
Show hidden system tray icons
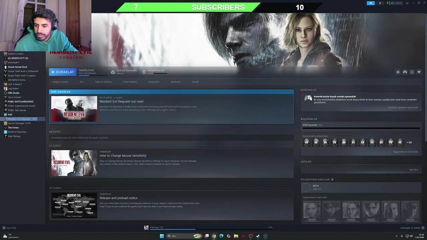point(396,236)
